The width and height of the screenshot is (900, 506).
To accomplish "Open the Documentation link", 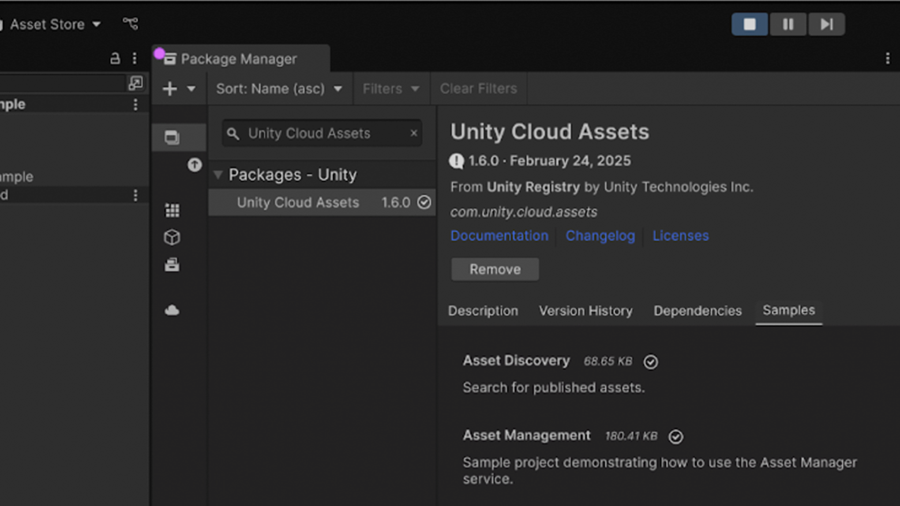I will (499, 235).
